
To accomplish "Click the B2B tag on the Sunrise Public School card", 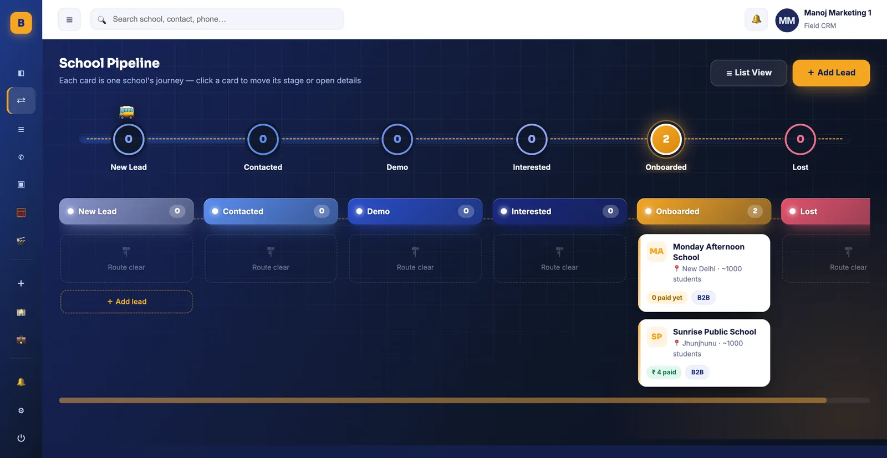I will point(697,372).
